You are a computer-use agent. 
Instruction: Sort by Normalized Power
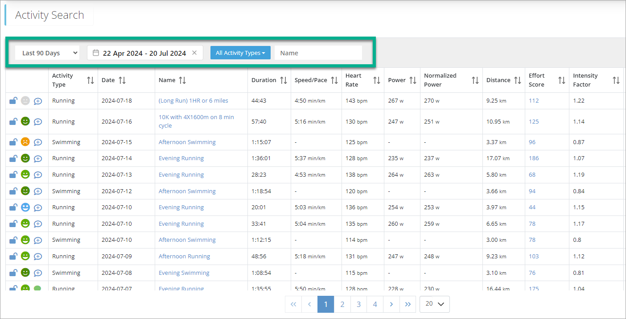point(475,80)
